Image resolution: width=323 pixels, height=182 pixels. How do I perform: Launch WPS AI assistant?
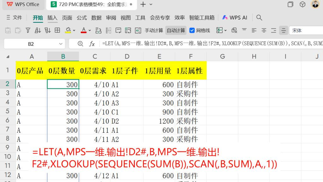235,18
